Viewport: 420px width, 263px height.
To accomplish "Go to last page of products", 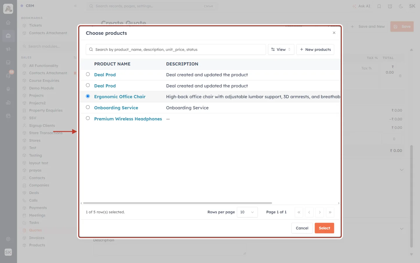I will tap(330, 212).
